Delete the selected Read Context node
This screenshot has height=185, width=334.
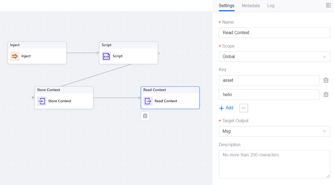pos(145,116)
